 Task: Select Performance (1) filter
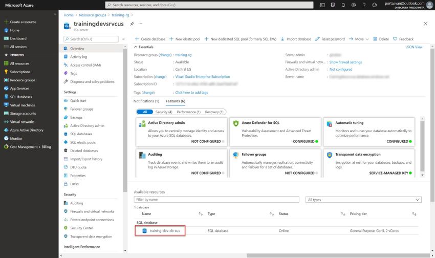tap(189, 112)
